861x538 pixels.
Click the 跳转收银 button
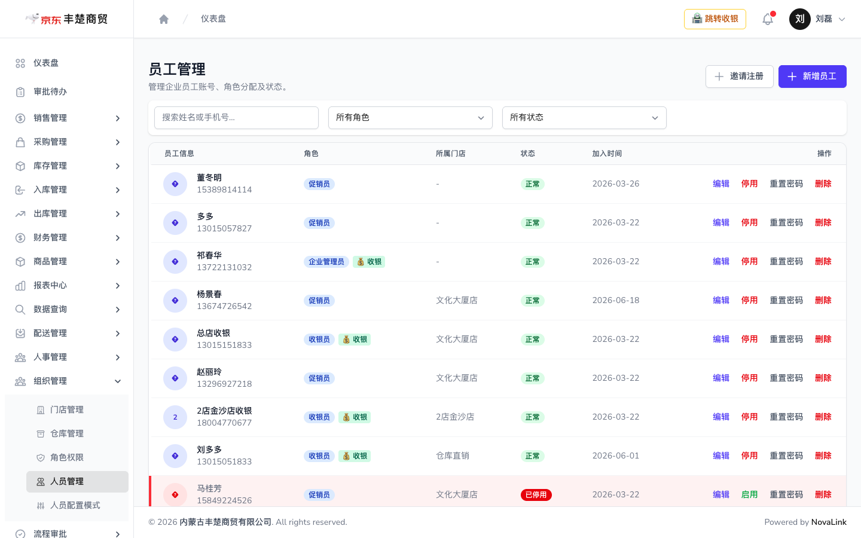click(715, 19)
